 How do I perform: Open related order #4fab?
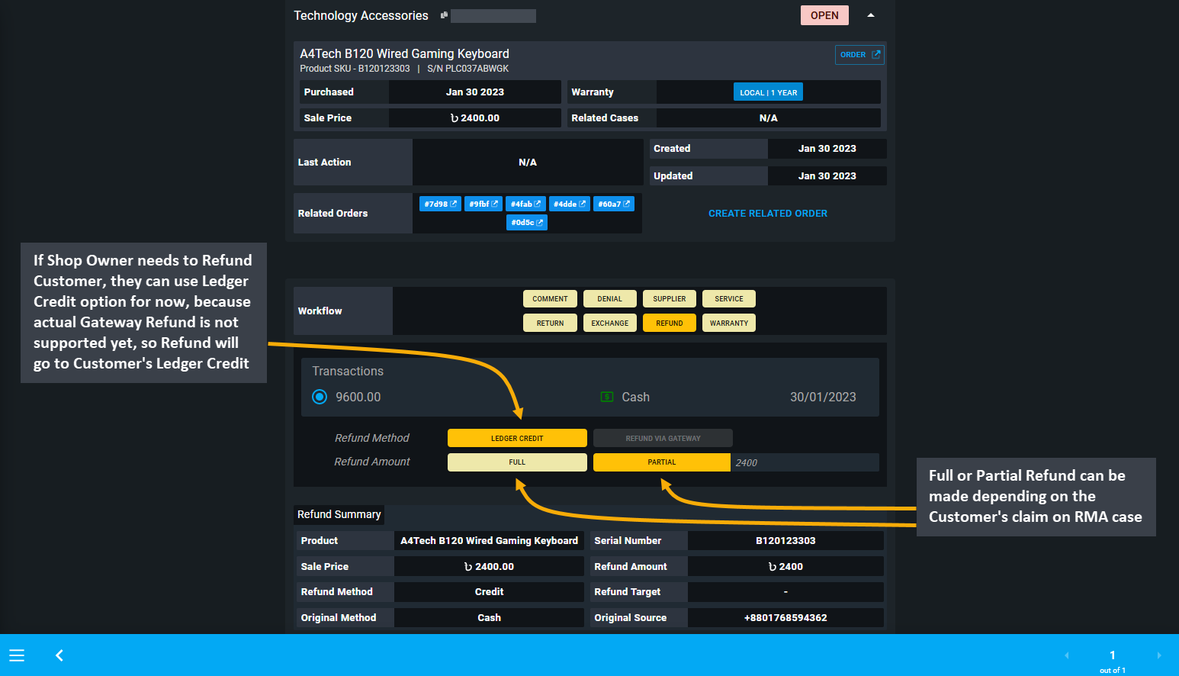pos(525,204)
